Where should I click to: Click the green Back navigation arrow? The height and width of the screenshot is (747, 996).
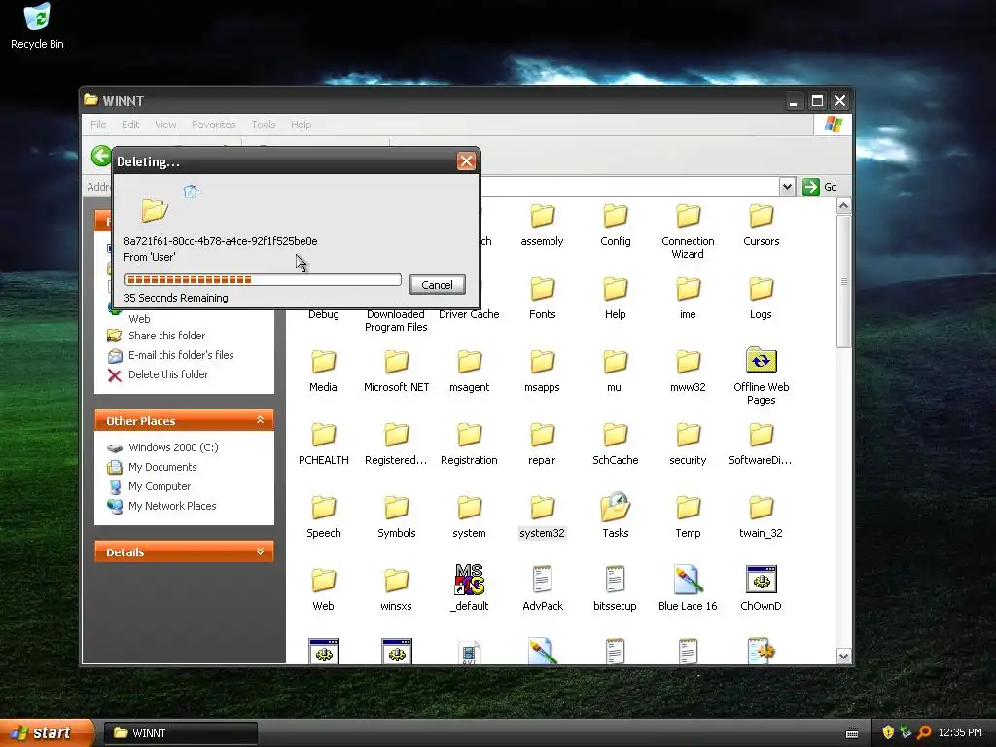[x=101, y=156]
